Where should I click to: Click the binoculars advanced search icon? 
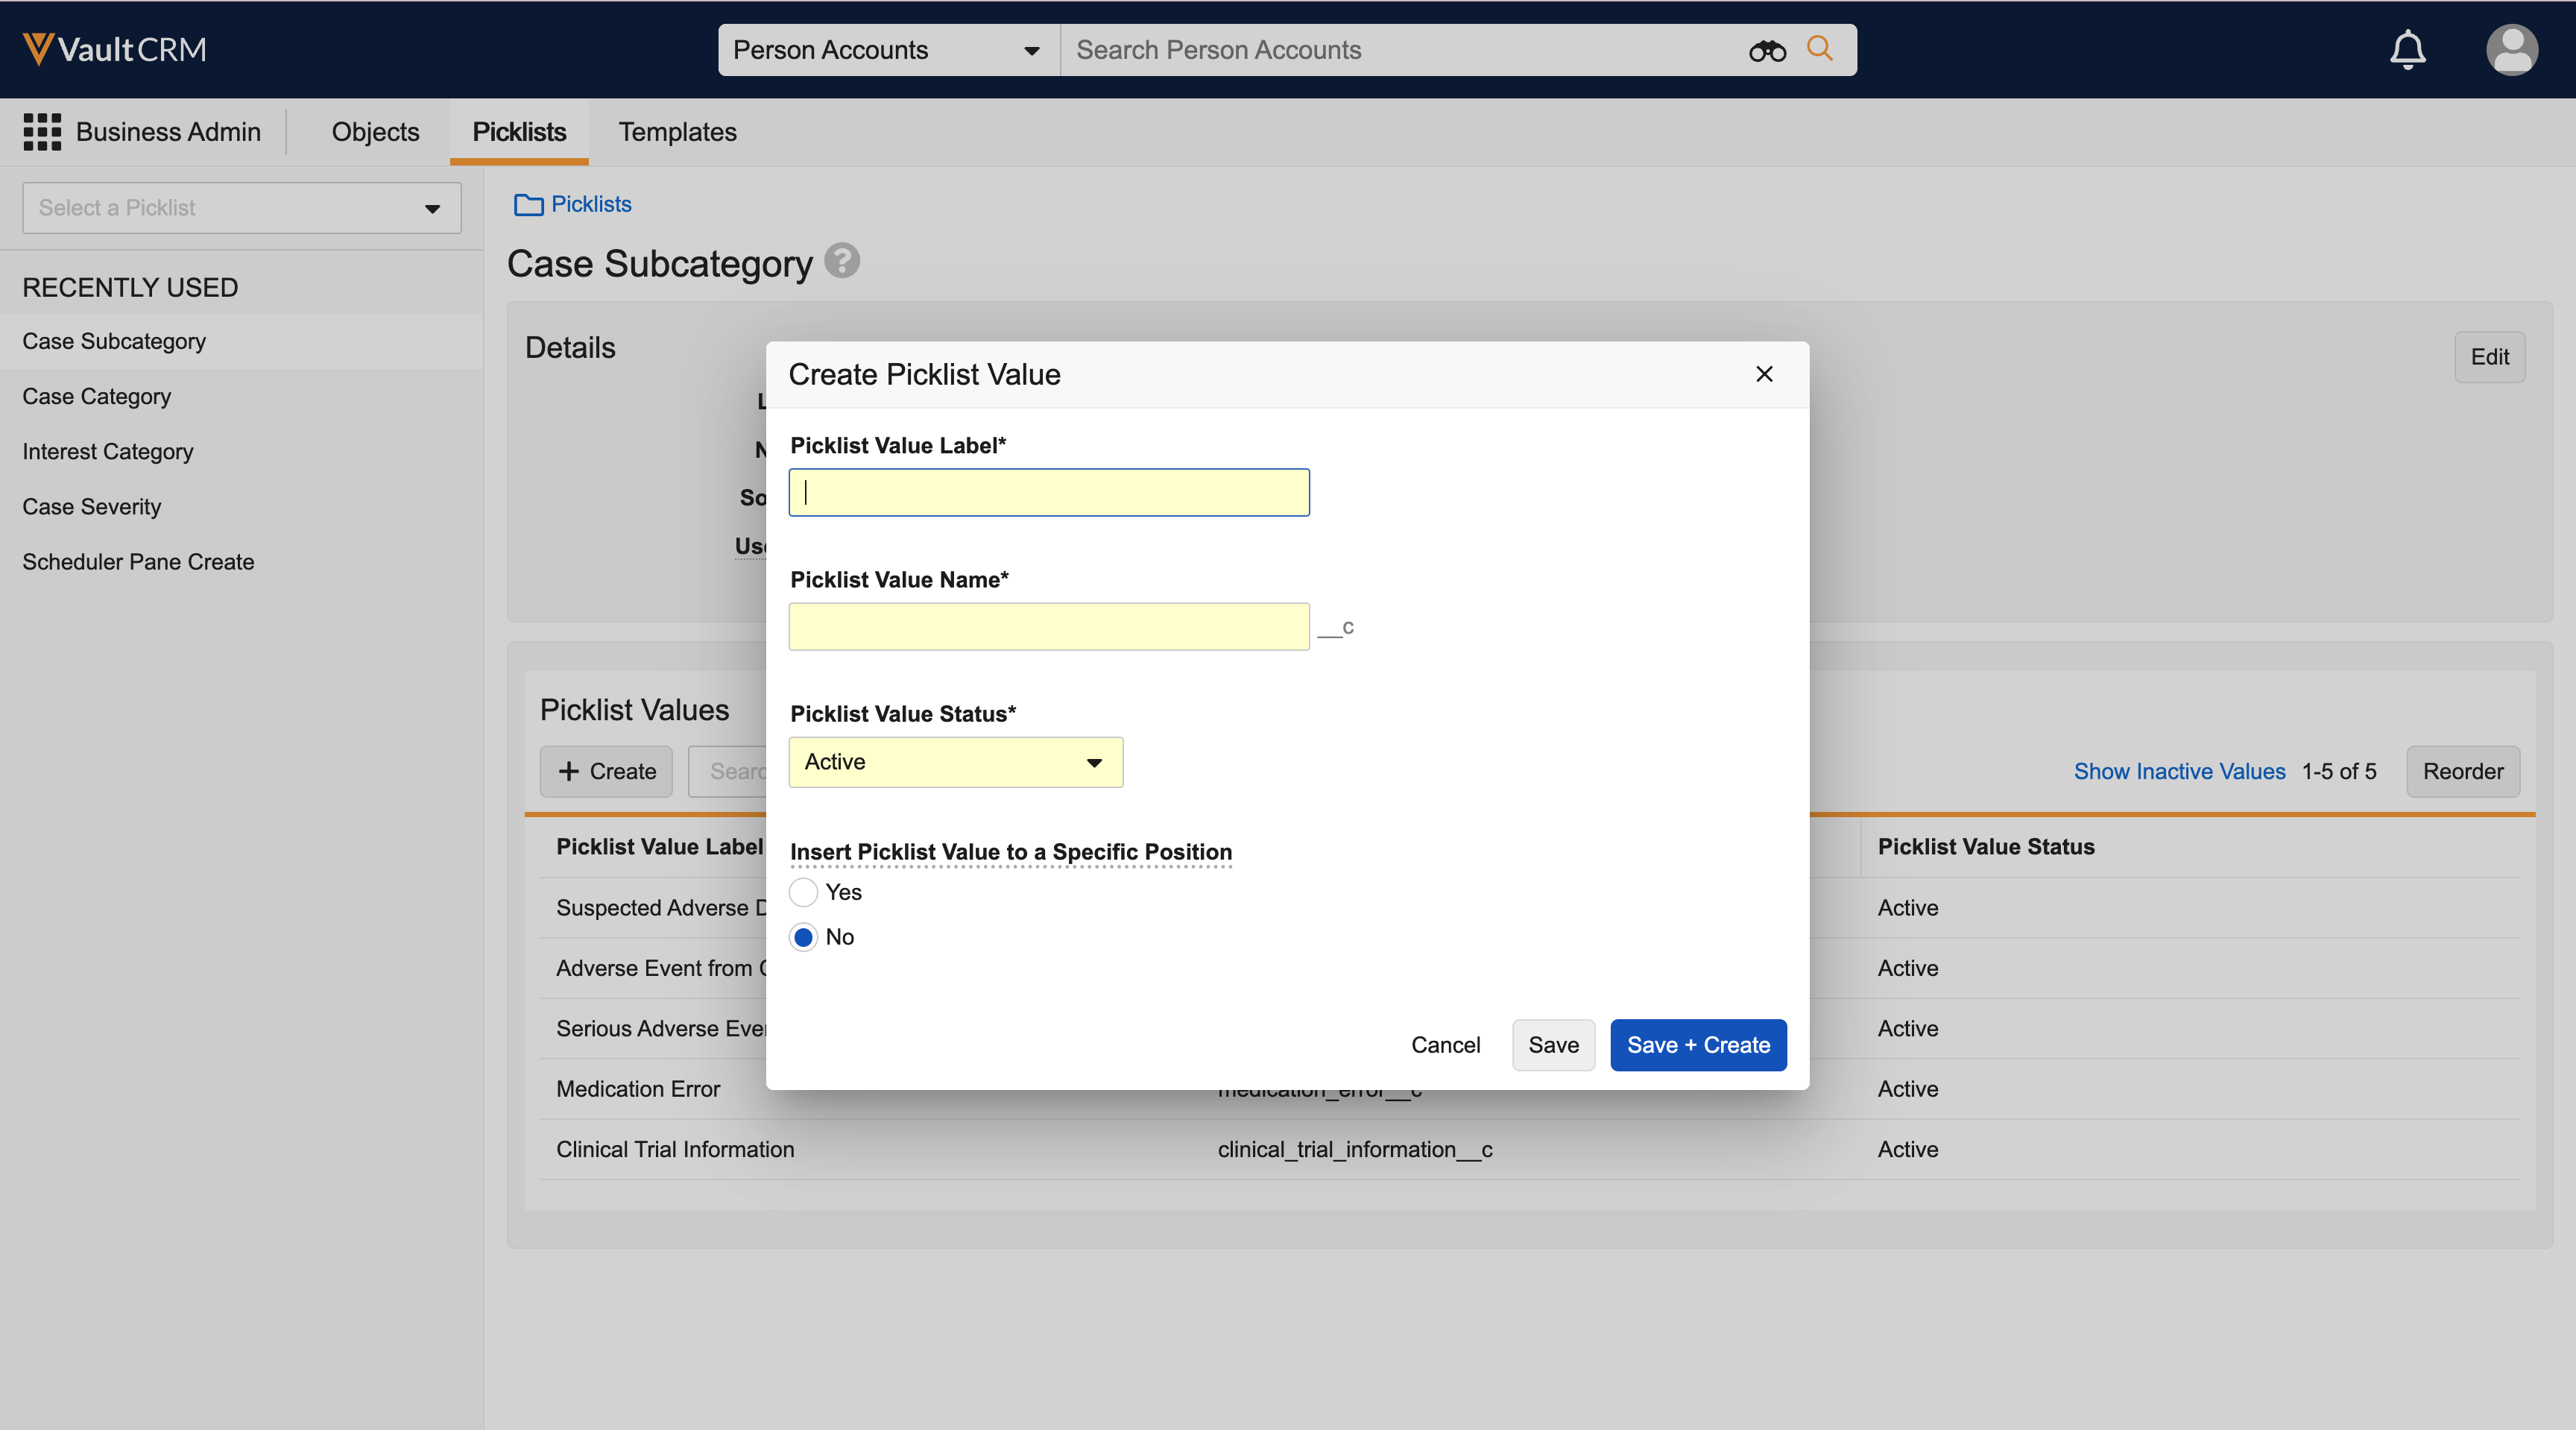(1767, 51)
